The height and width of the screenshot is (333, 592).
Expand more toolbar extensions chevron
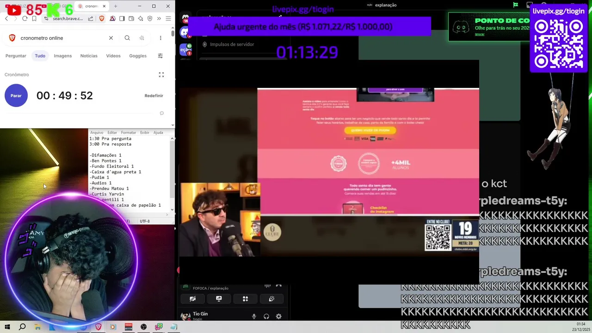[159, 18]
